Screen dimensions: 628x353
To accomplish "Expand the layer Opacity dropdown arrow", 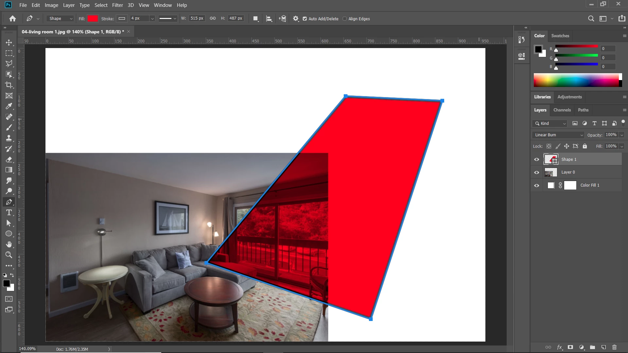I will [x=621, y=135].
